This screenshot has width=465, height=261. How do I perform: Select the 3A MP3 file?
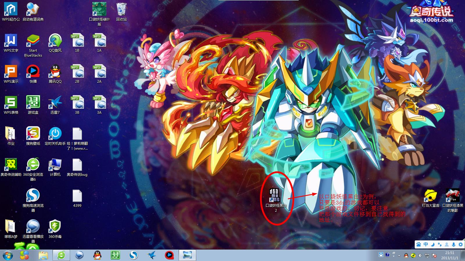click(x=99, y=105)
